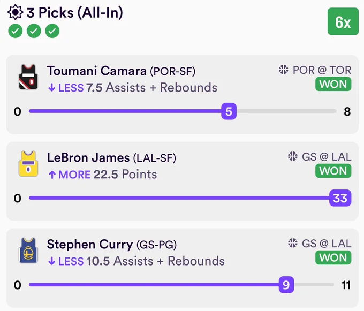
Task: Click the green 6x multiplier badge
Action: (x=343, y=21)
